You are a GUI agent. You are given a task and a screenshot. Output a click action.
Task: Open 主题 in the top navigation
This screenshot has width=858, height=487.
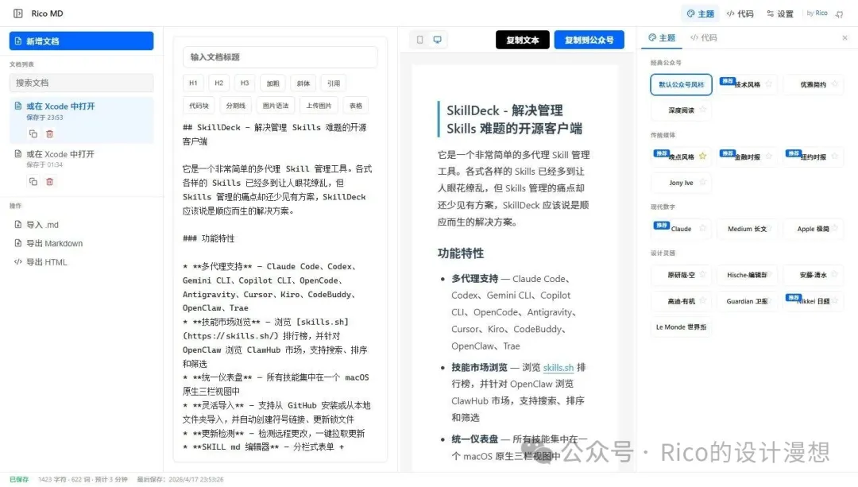pyautogui.click(x=701, y=14)
